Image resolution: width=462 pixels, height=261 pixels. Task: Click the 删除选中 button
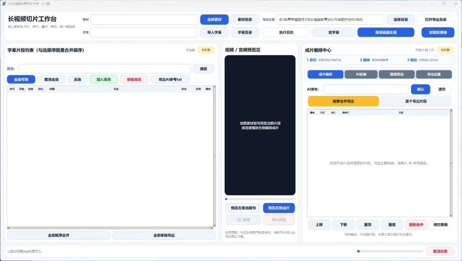click(x=416, y=225)
